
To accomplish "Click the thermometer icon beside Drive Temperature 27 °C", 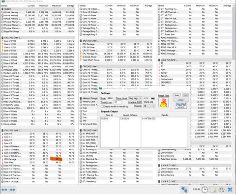I will tap(159, 168).
